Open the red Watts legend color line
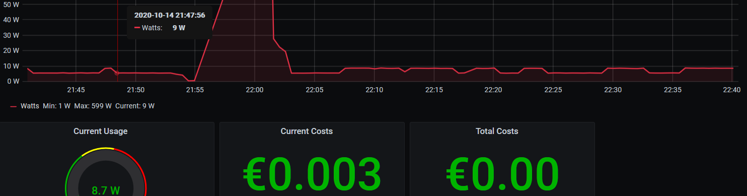The height and width of the screenshot is (196, 747). [x=14, y=106]
